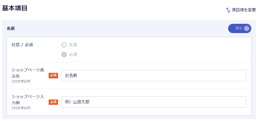Click the 基本項目 section heading
260x121 pixels.
coord(14,8)
